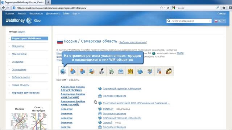Screen dimensions: 232x130
Task: Open О сервисе in the sidebar
Action: pos(18,62)
